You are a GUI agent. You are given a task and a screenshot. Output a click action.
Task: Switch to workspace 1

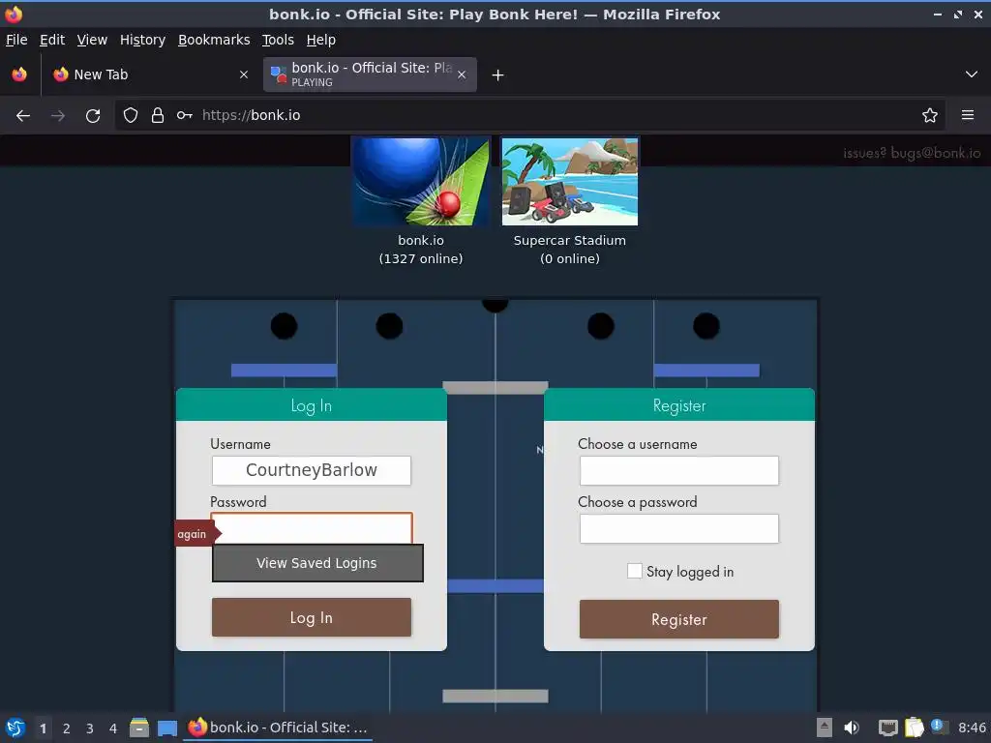coord(43,728)
